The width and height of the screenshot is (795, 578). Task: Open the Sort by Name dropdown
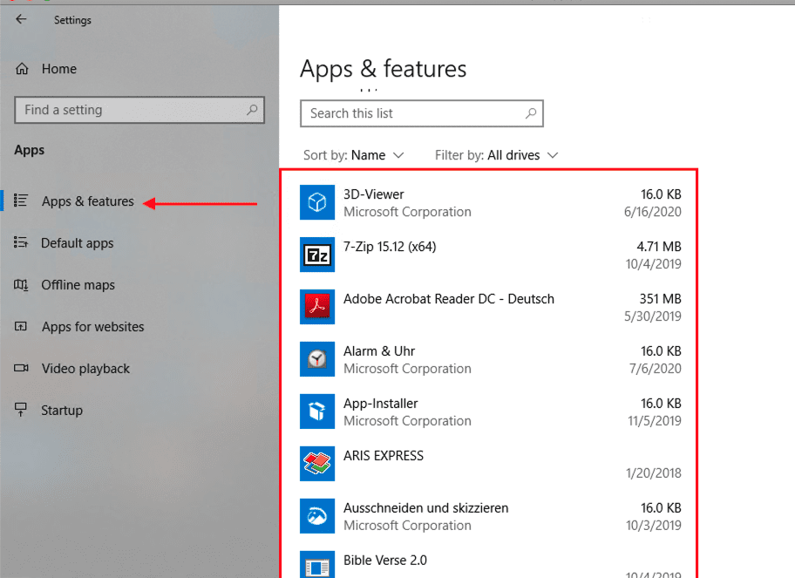tap(353, 155)
